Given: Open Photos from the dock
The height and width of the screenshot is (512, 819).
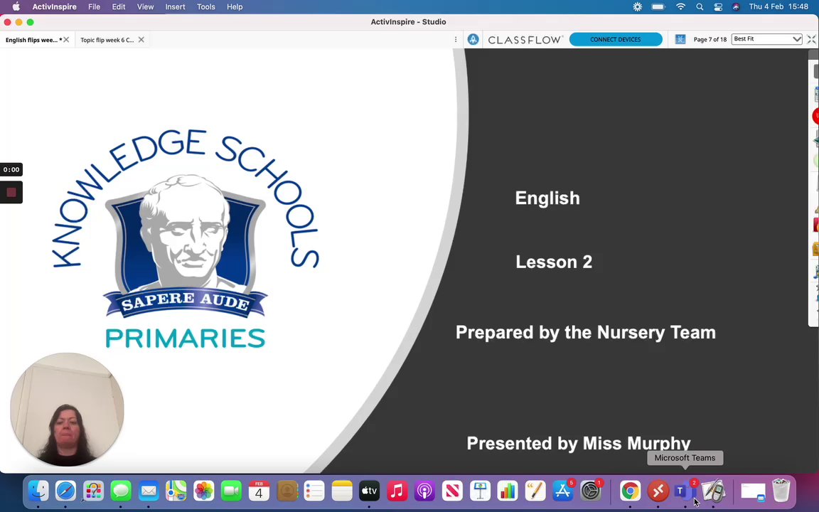Looking at the screenshot, I should [204, 491].
